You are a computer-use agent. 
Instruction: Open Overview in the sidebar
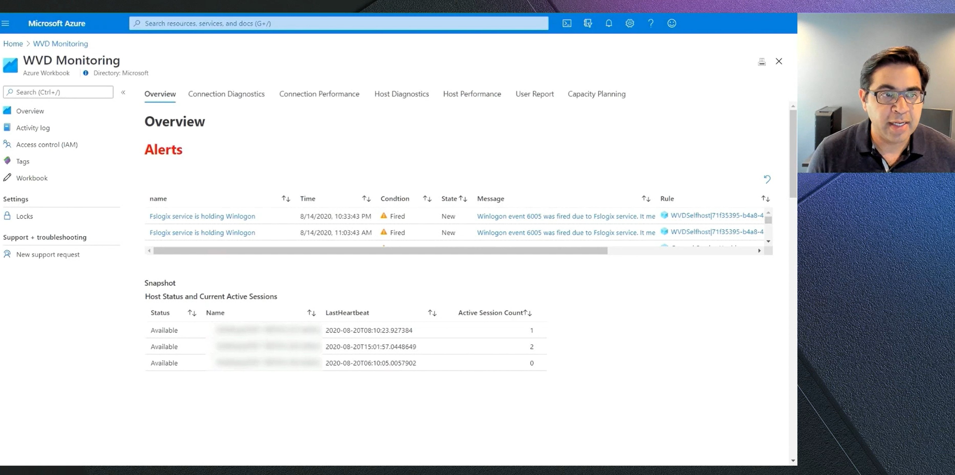[x=30, y=111]
